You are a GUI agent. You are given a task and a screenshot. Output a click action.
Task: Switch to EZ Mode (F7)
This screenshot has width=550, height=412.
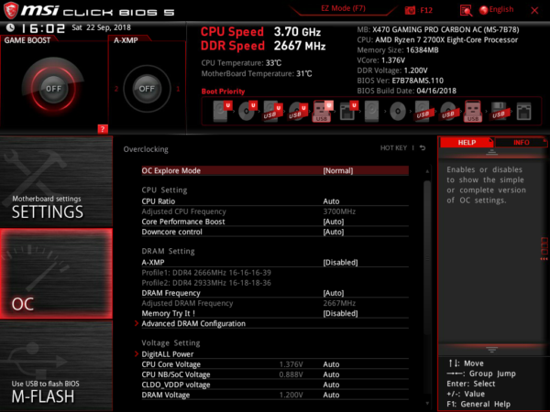tap(343, 8)
